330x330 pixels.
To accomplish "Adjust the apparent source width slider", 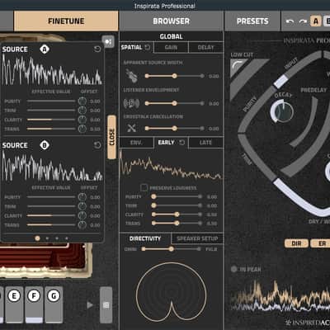I will click(175, 76).
